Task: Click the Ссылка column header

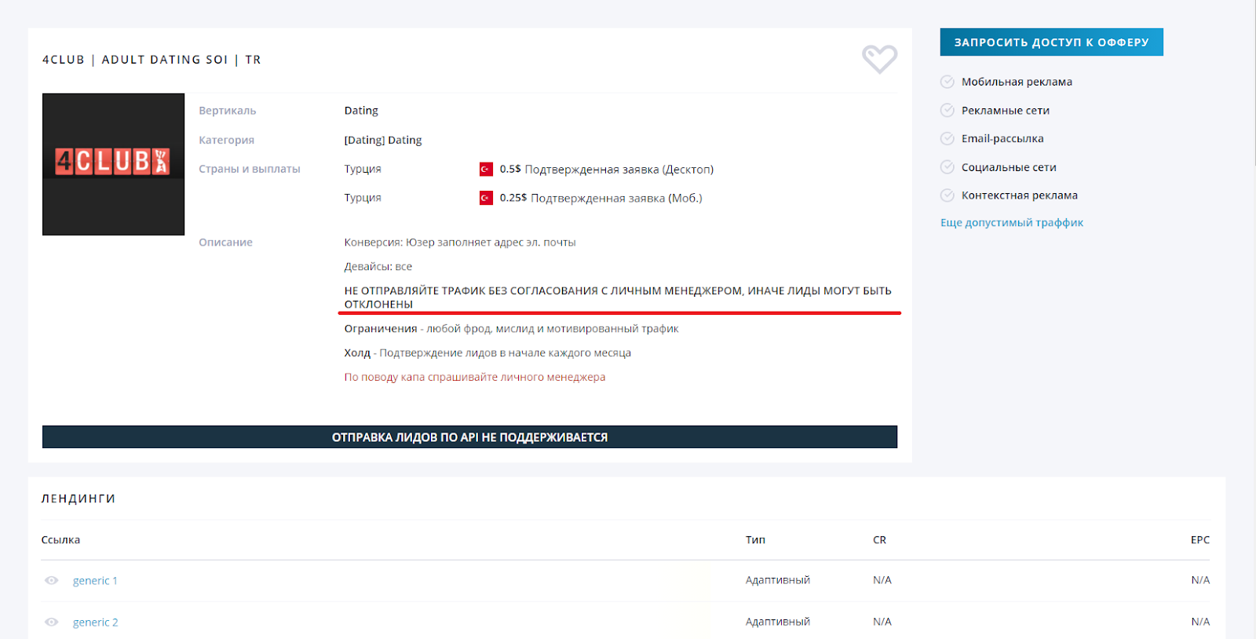Action: pos(60,540)
